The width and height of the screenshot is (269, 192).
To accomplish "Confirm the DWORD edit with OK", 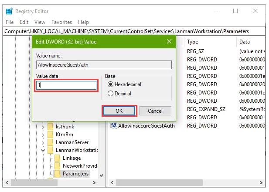I will tap(119, 111).
